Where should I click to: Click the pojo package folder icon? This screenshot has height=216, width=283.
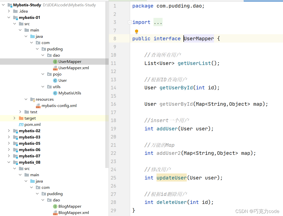(49, 74)
